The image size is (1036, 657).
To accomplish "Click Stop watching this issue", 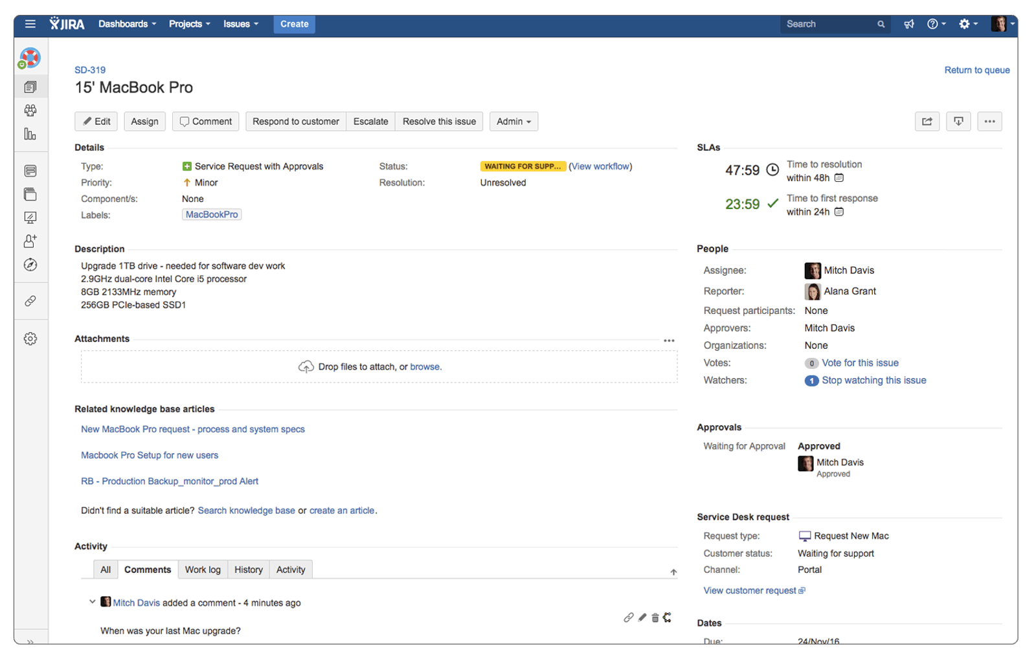I will point(873,381).
